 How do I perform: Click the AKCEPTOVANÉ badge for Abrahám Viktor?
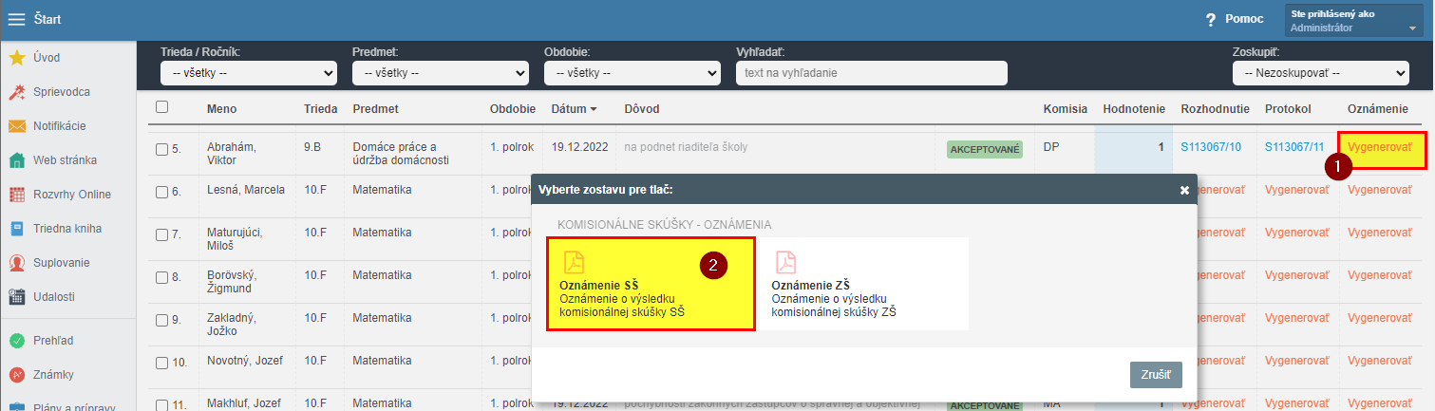pyautogui.click(x=985, y=149)
